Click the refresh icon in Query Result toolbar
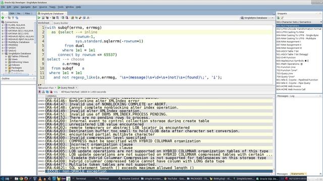Viewport: 323px width, 181px height. click(x=47, y=92)
